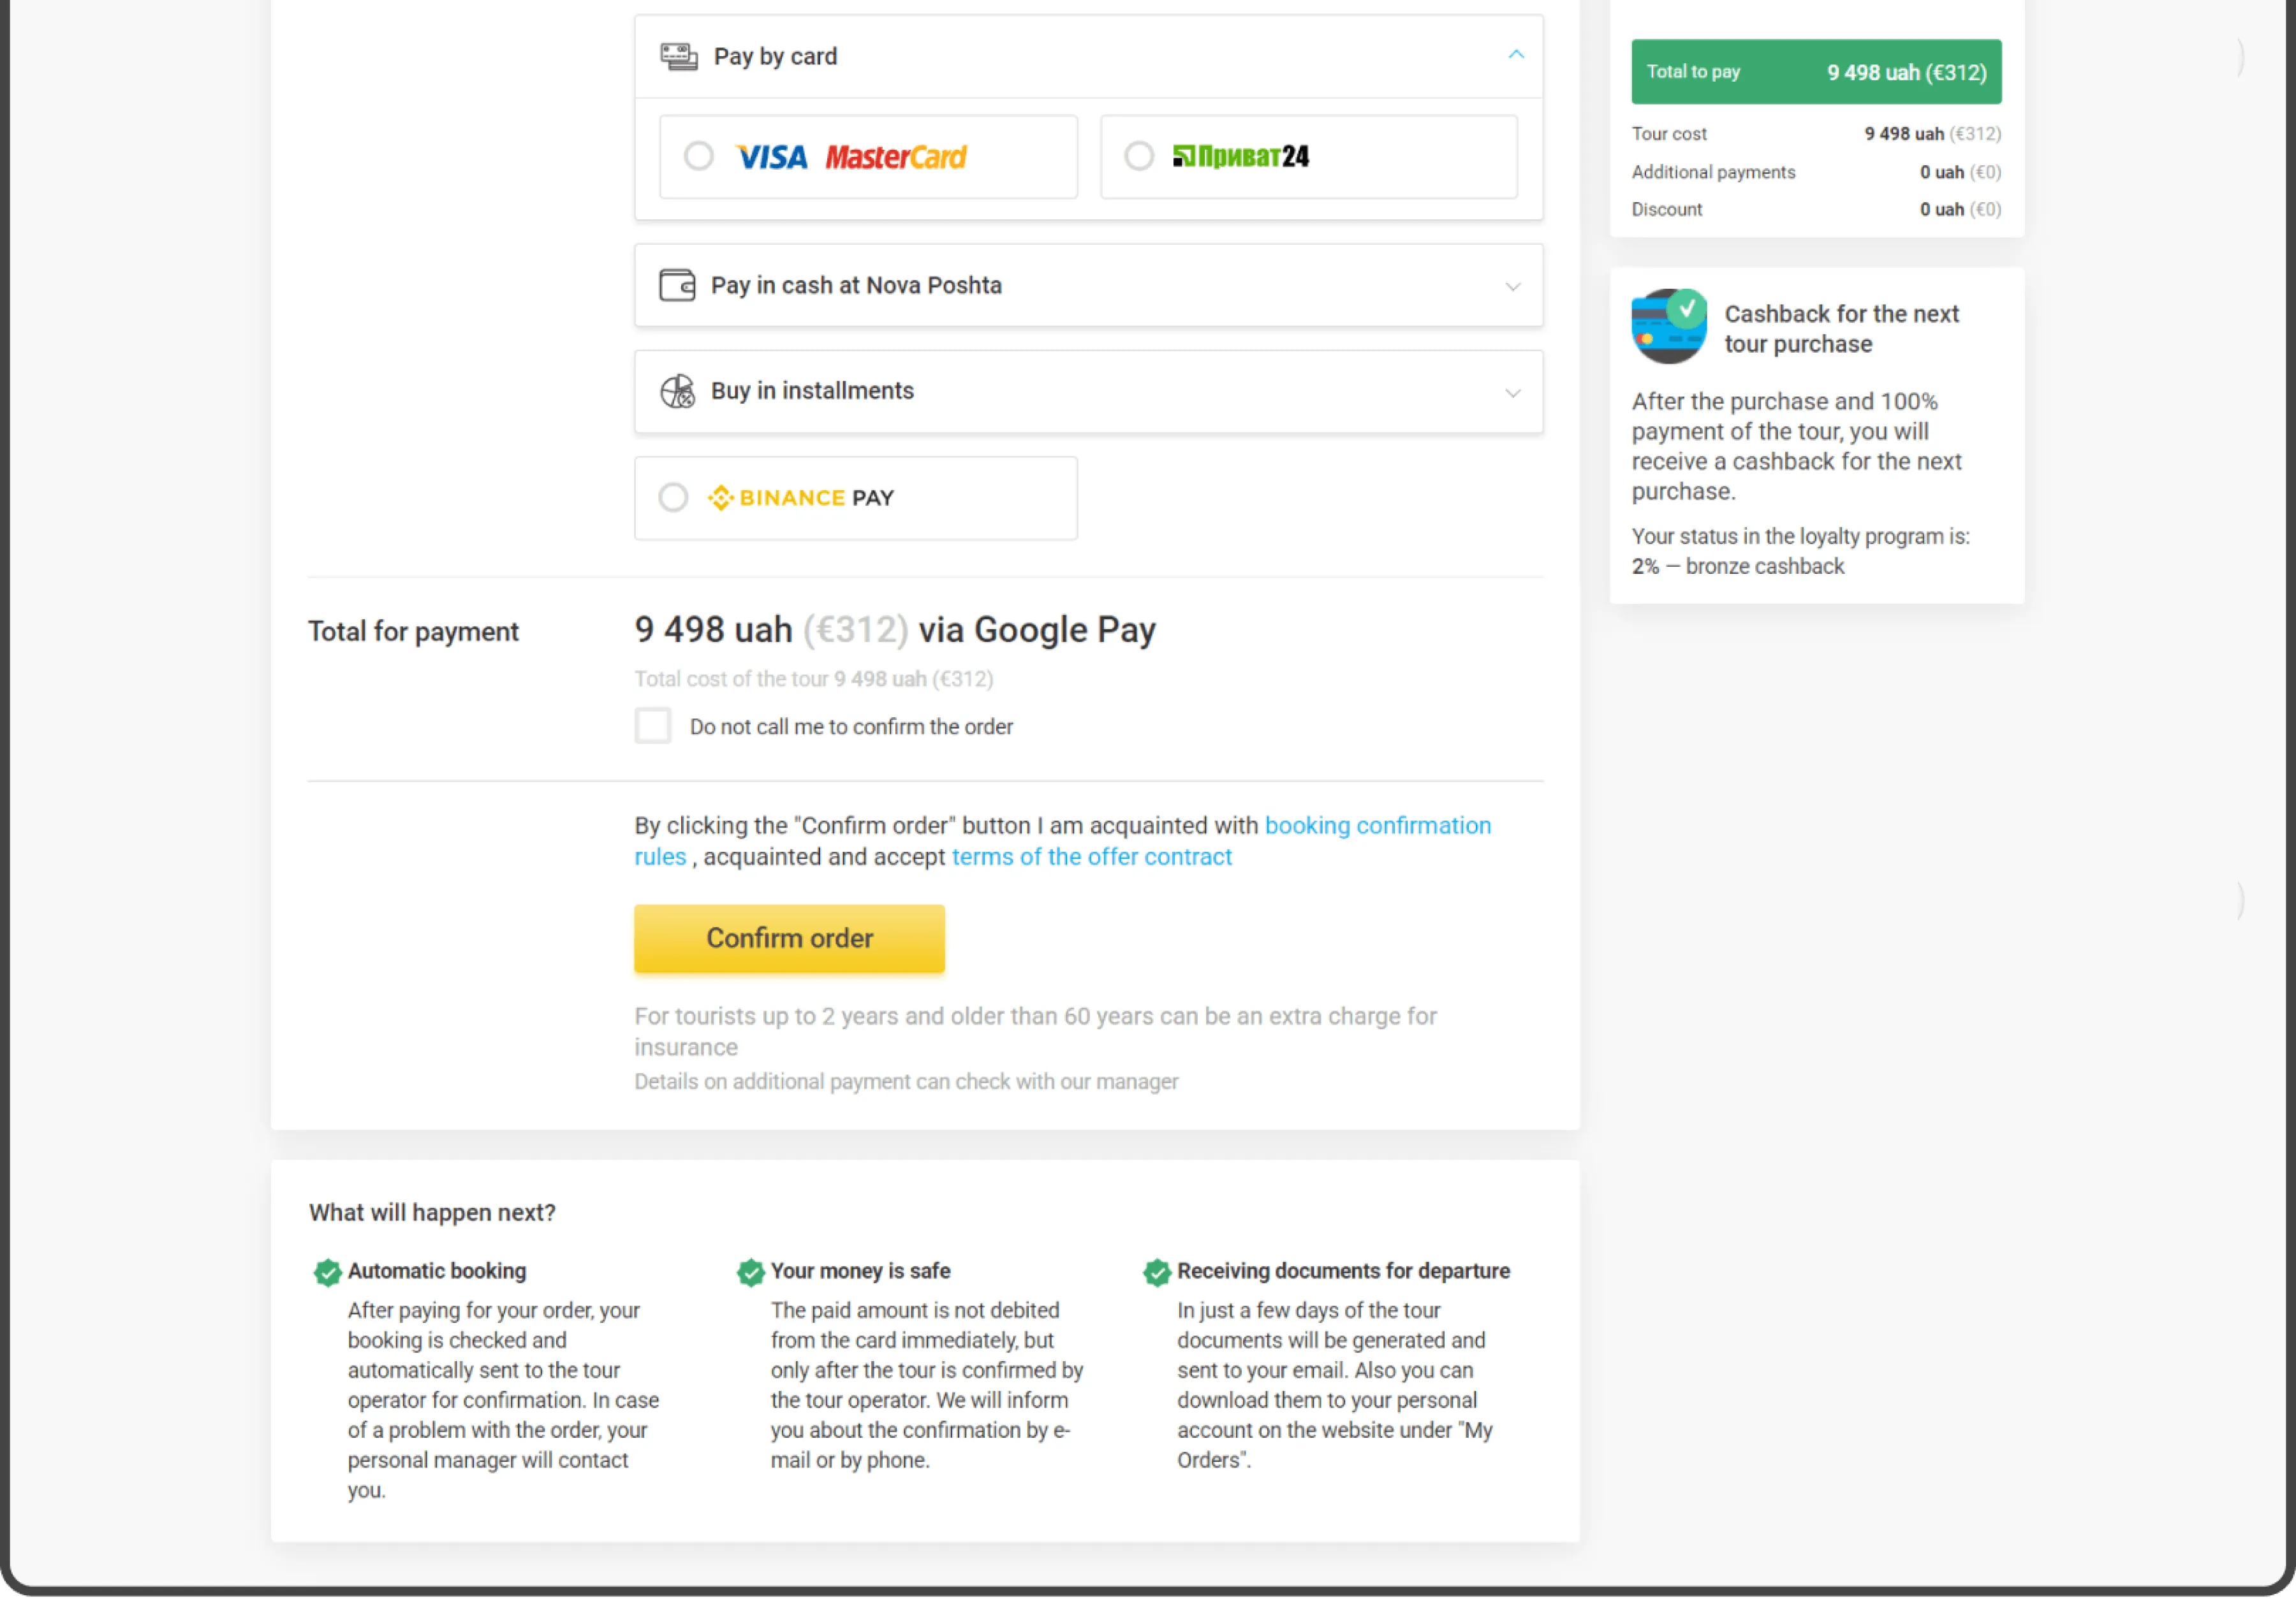The height and width of the screenshot is (1599, 2296).
Task: Click the green badge beside Automatic booking
Action: pyautogui.click(x=327, y=1272)
